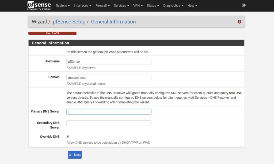Open the System menu
This screenshot has width=274, height=164.
point(63,6)
